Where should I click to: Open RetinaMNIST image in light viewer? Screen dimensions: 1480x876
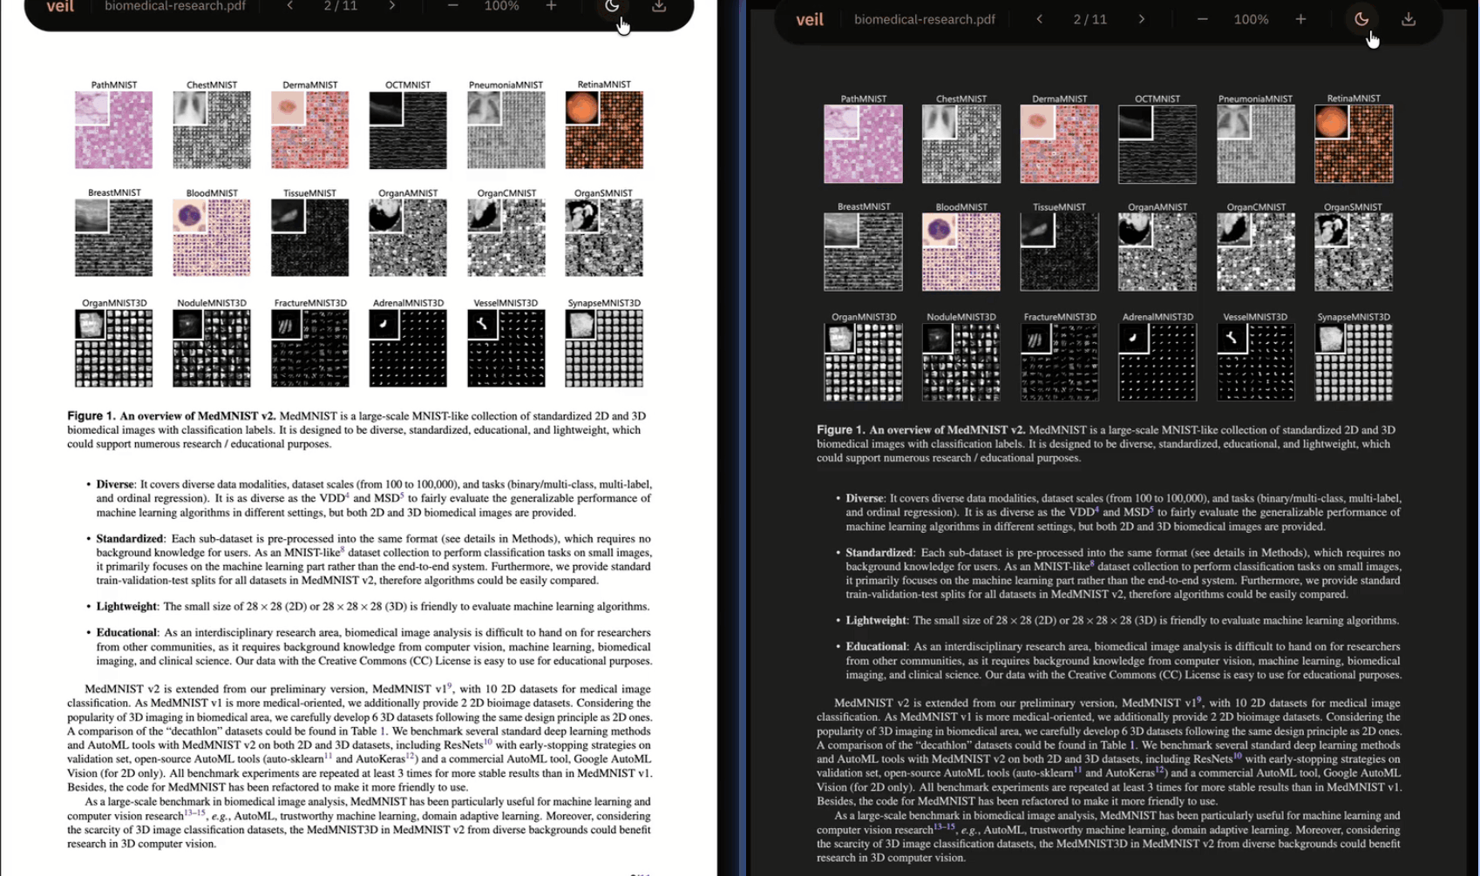pos(604,130)
